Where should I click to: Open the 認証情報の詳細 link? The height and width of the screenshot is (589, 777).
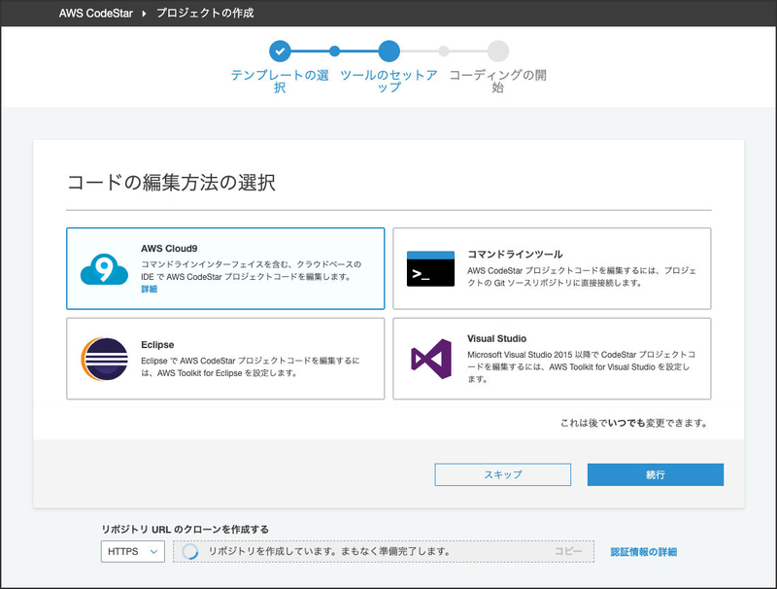coord(644,552)
